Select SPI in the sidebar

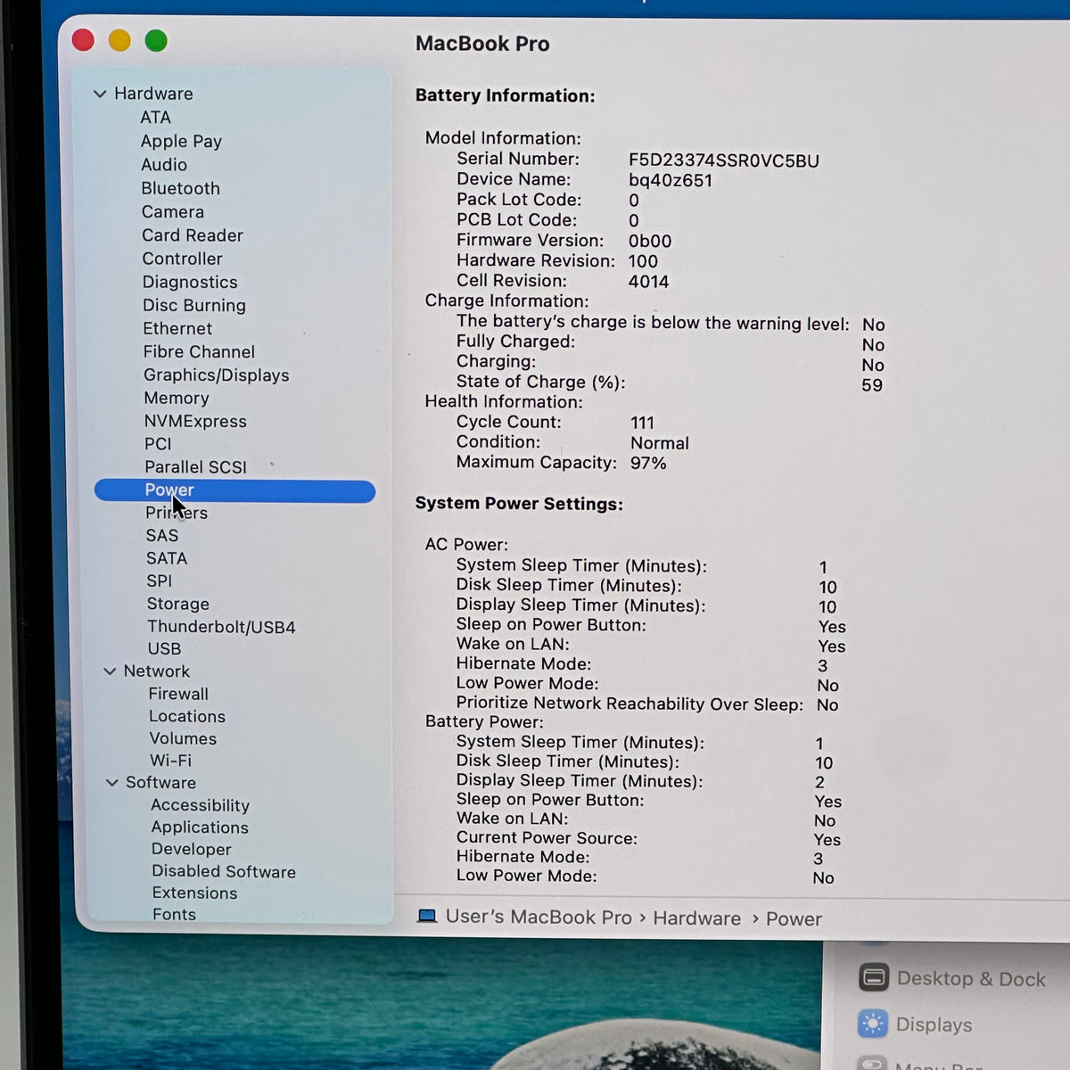(159, 580)
